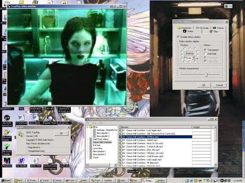This screenshot has width=245, height=183.
Task: Collapse the Bling folder in playlist tree
Action: point(87,127)
